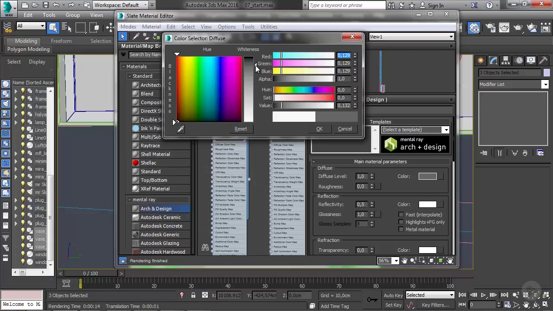Click the Open File folder icon
The image size is (553, 311).
point(35,5)
